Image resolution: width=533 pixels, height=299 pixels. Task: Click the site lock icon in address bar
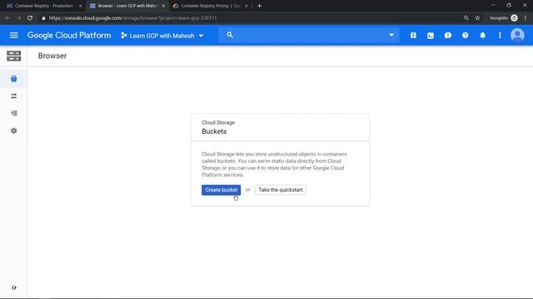coord(43,18)
